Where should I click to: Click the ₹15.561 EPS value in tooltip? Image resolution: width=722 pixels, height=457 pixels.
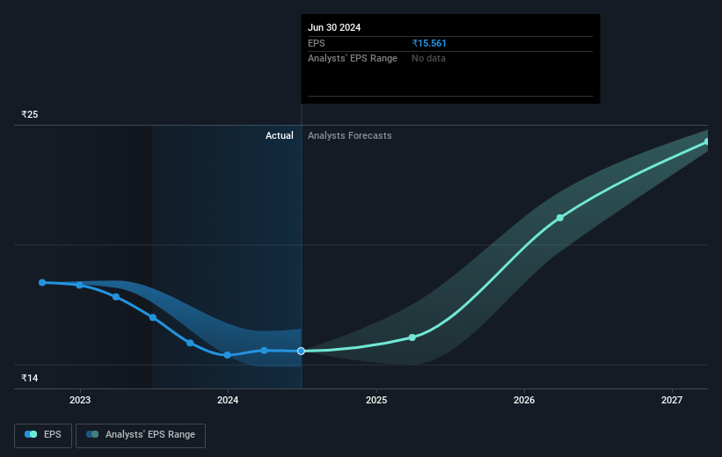coord(429,43)
